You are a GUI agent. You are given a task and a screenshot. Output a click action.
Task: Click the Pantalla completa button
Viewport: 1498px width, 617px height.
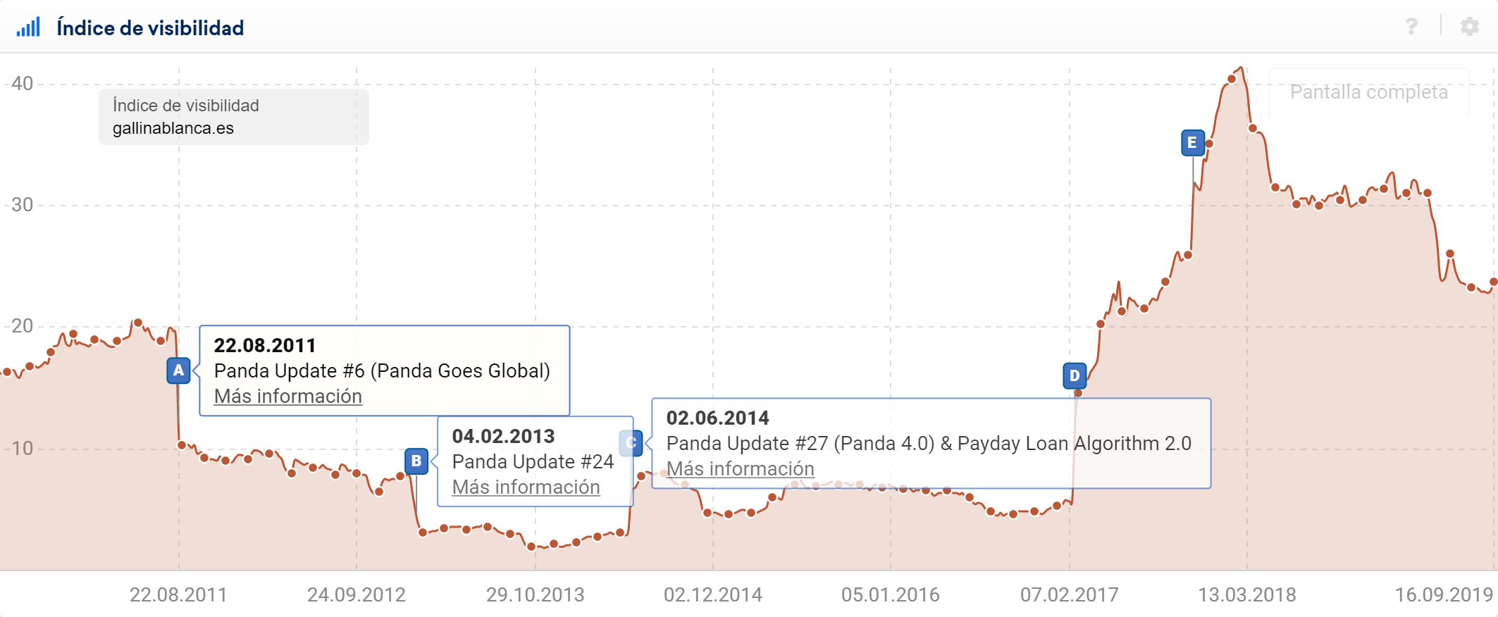1368,92
